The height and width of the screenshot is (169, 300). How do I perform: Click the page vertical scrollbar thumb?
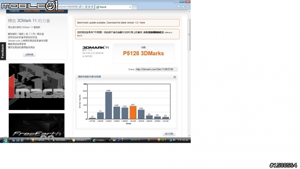coord(189,35)
